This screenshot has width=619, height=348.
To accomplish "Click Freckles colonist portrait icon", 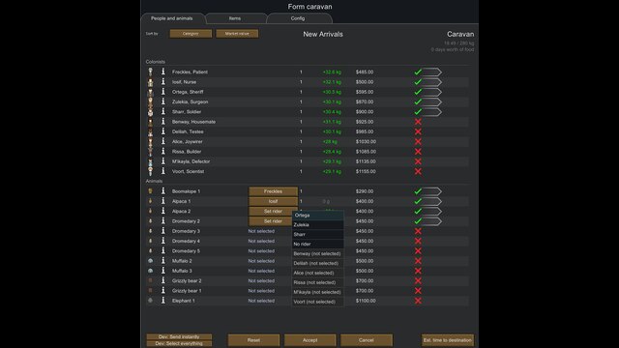I will [151, 72].
